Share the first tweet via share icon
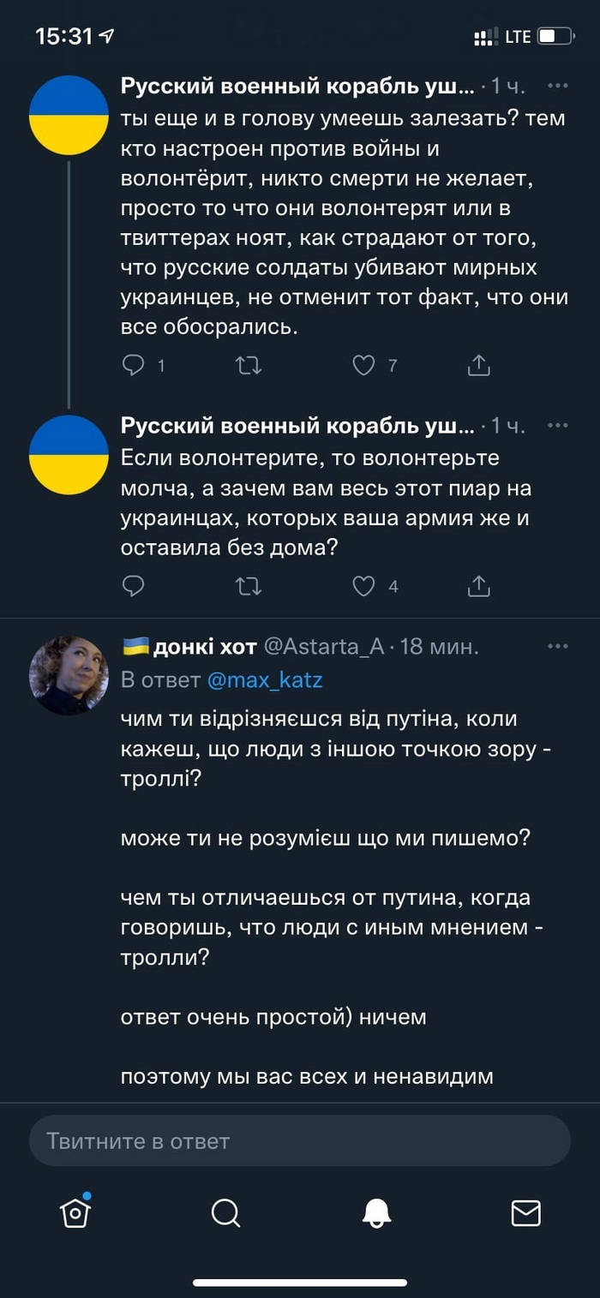 click(478, 366)
